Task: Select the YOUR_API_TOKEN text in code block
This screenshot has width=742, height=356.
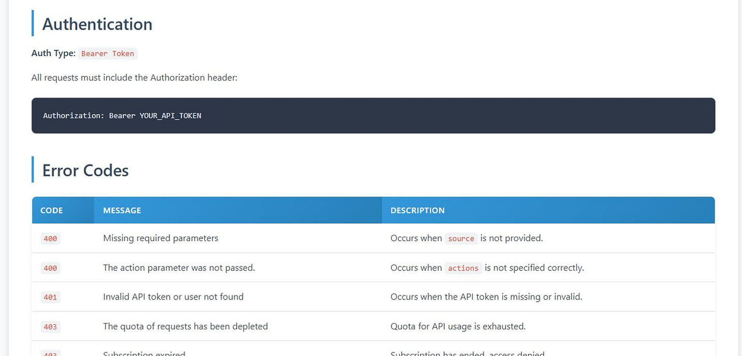Action: [x=171, y=116]
